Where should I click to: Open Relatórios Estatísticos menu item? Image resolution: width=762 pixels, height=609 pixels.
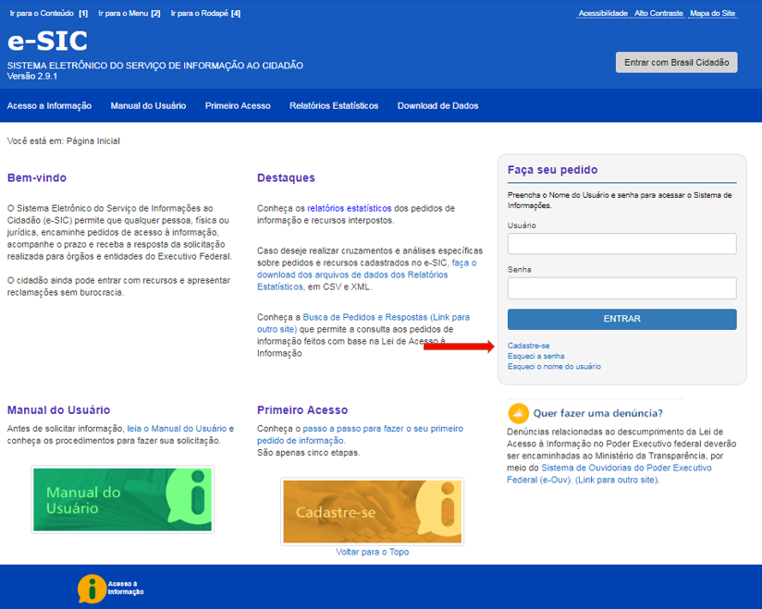click(334, 105)
